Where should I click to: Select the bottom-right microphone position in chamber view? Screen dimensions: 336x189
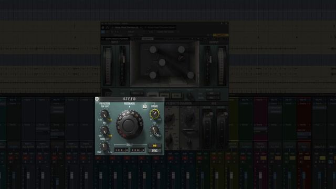[191, 75]
